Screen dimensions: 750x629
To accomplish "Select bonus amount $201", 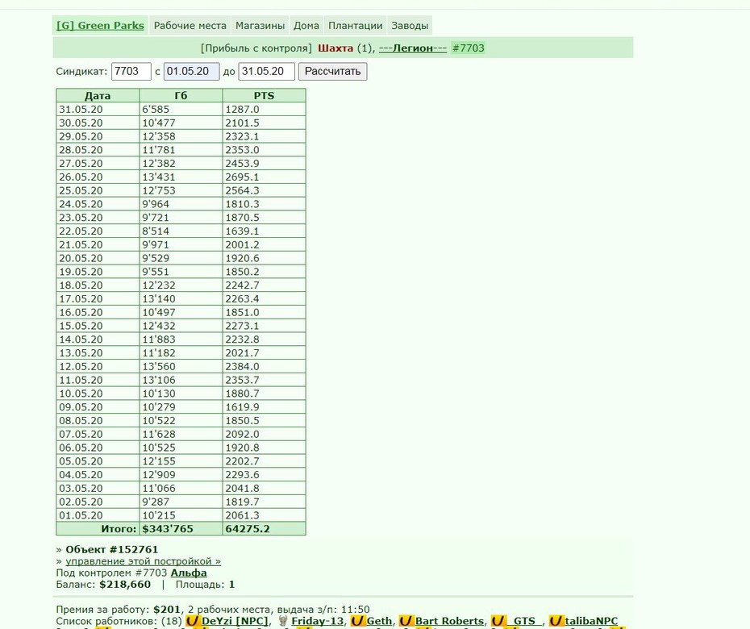I will 166,610.
